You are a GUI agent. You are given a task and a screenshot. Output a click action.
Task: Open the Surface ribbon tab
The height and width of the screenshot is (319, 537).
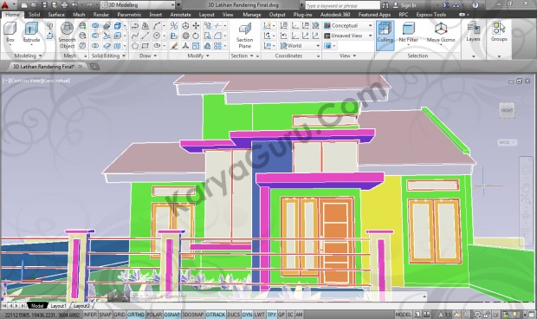click(x=56, y=15)
